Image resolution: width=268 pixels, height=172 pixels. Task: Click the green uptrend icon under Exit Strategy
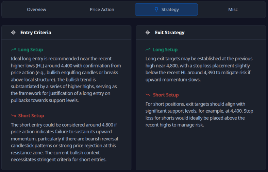pyautogui.click(x=148, y=50)
